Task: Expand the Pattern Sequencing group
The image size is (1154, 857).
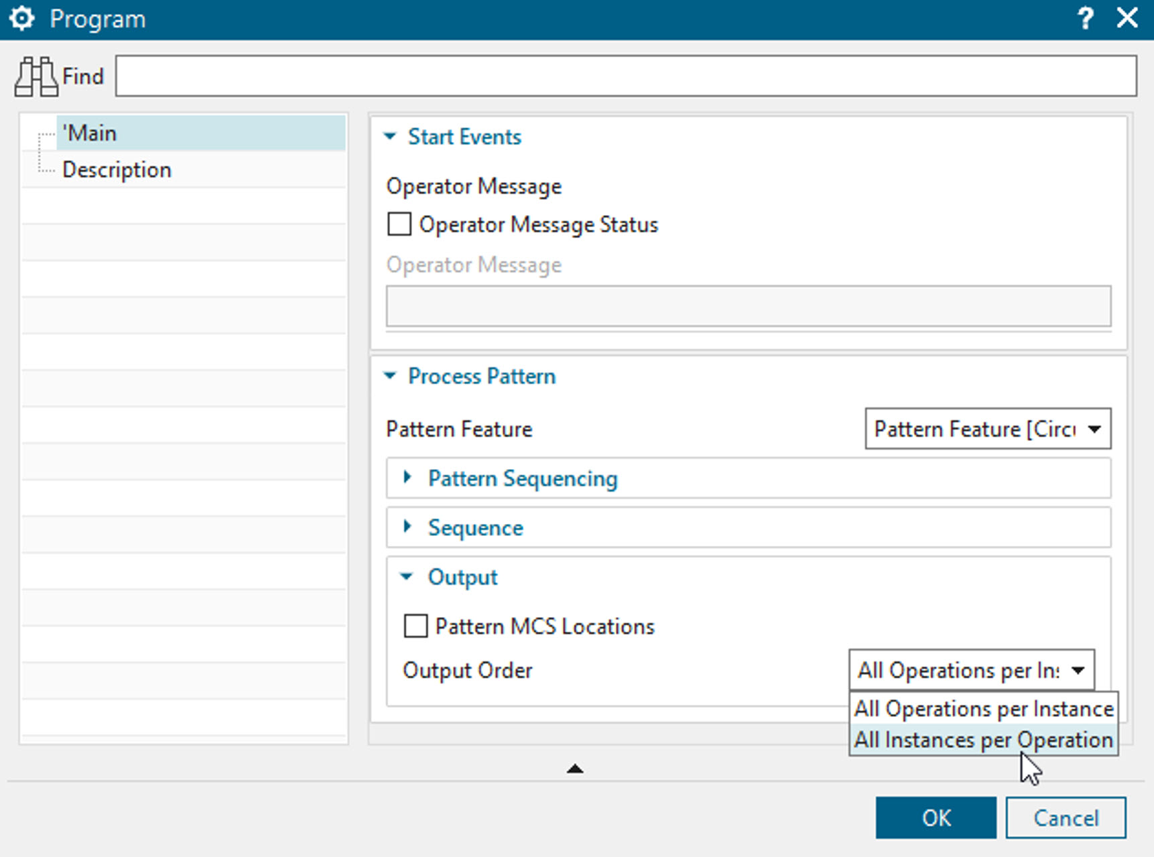Action: 408,478
